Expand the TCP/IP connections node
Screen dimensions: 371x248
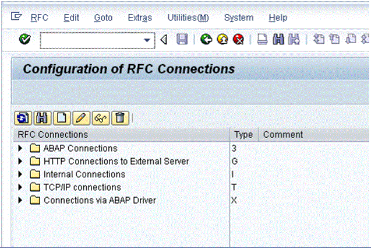pyautogui.click(x=20, y=187)
